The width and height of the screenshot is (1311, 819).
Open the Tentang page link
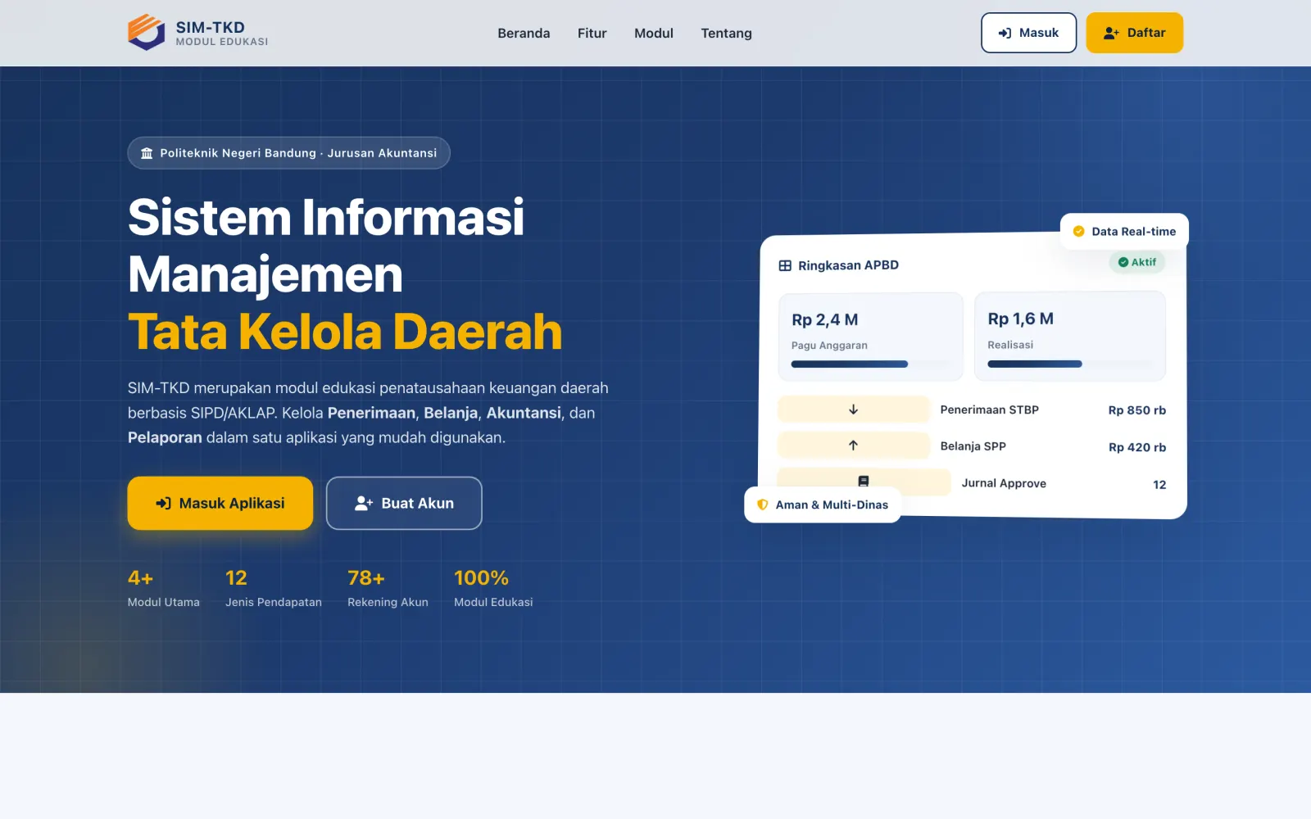(726, 33)
